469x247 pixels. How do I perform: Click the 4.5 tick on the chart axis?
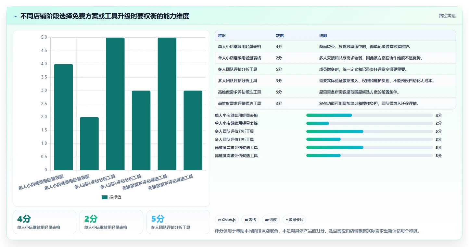click(44, 51)
